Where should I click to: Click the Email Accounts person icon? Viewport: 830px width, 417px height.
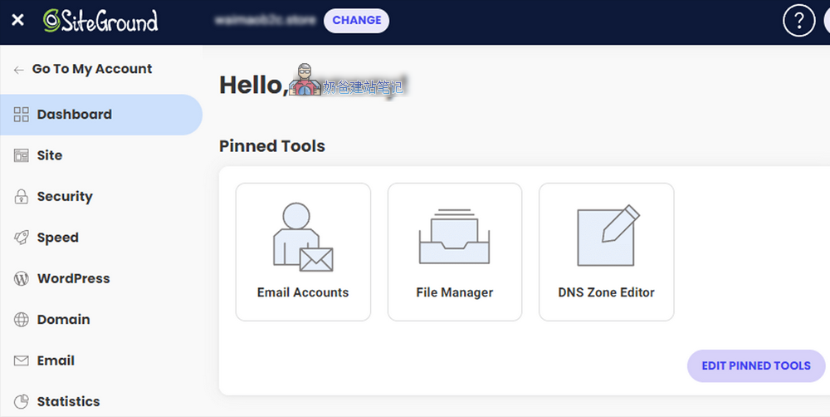coord(303,237)
